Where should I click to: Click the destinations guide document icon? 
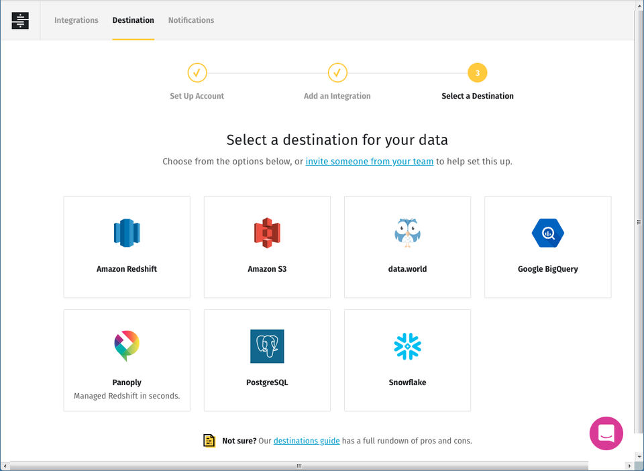pyautogui.click(x=209, y=441)
